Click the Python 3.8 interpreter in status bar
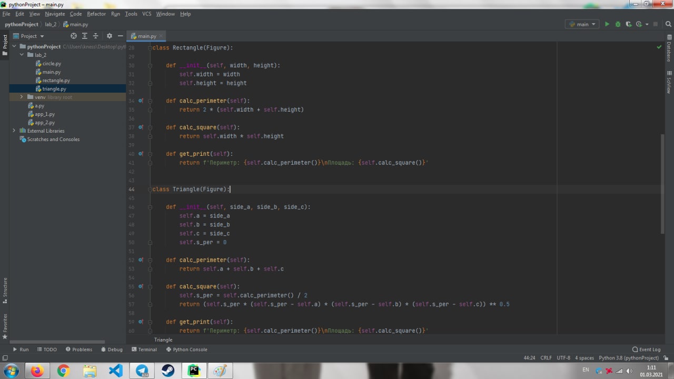 click(x=629, y=357)
